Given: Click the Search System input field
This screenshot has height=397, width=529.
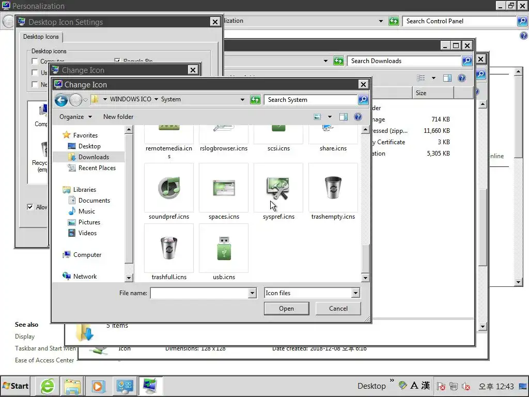Looking at the screenshot, I should [310, 100].
